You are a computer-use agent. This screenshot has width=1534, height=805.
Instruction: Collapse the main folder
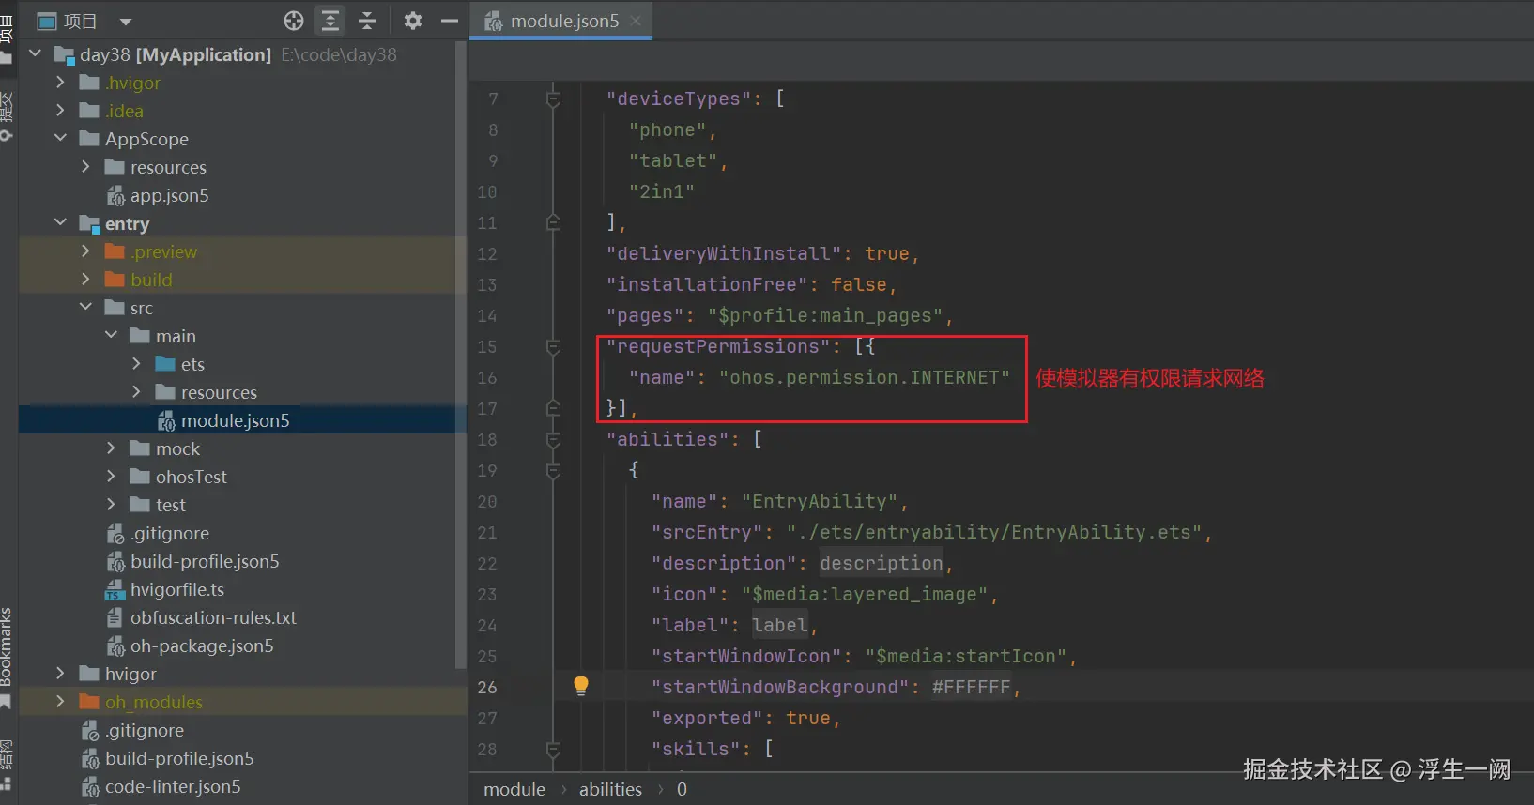pos(112,336)
